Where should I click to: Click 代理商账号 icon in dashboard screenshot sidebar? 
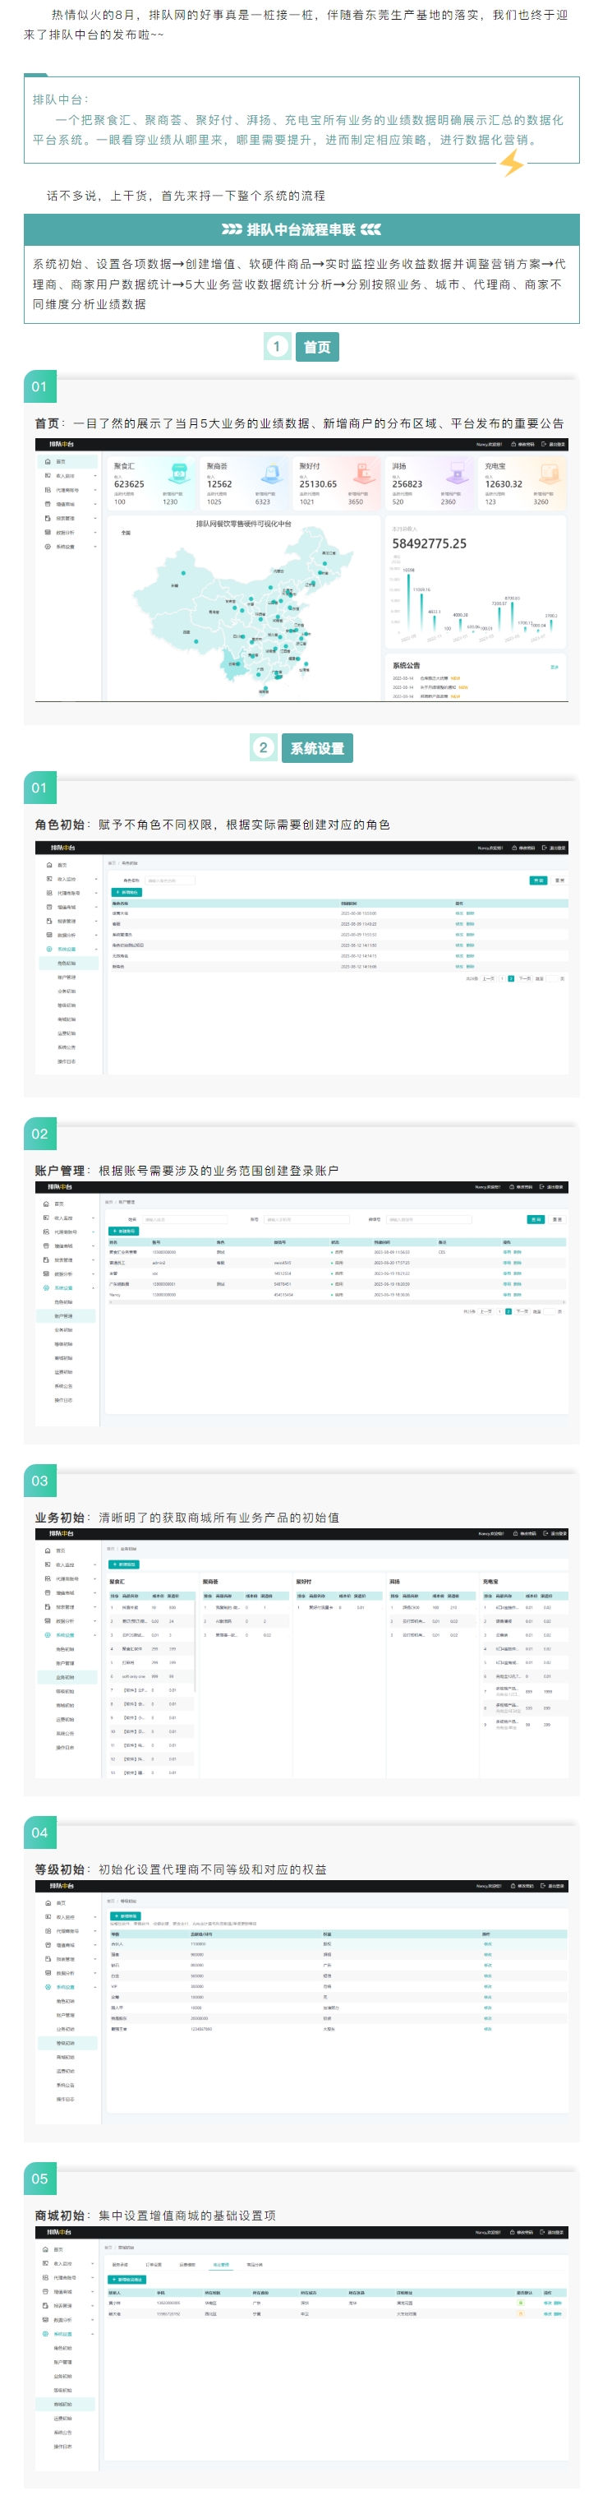pos(47,490)
